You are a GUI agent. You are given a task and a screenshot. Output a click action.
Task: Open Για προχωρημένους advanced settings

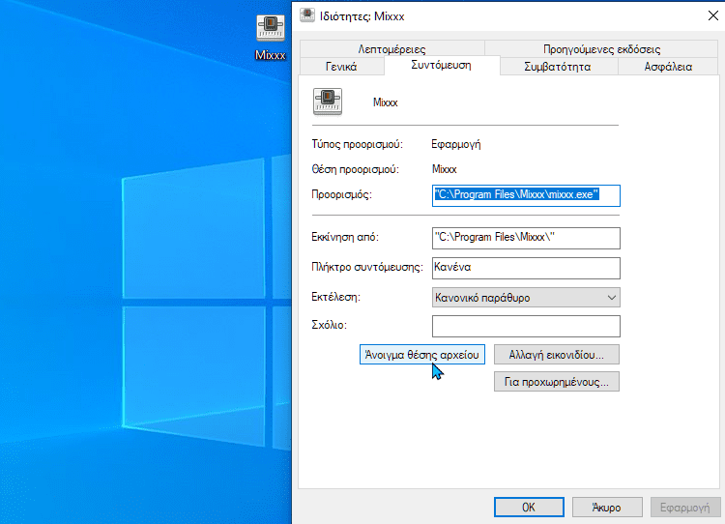[x=557, y=382]
